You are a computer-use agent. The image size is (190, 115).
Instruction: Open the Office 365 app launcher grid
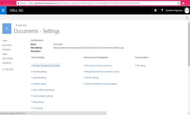(x=3, y=10)
